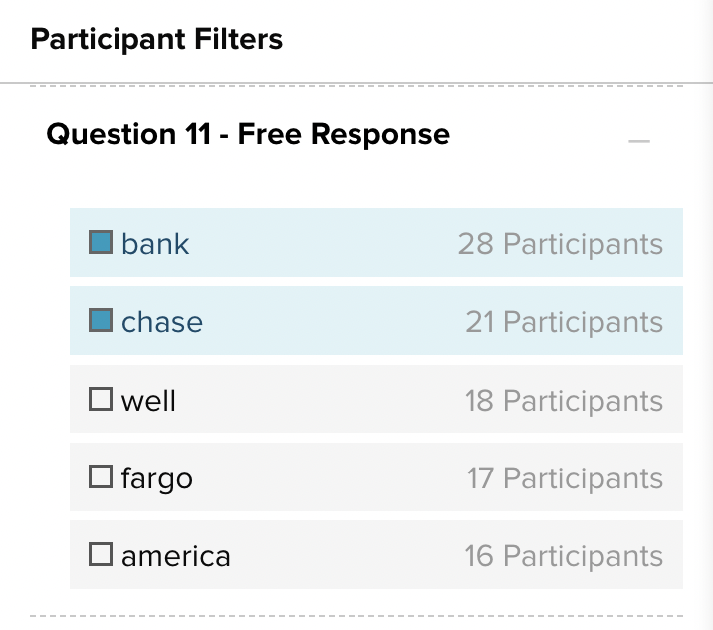
Task: Select the highlighted chase filter row
Action: 376,320
